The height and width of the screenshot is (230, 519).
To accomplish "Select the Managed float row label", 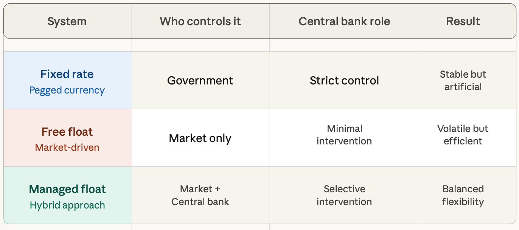I will tap(67, 189).
